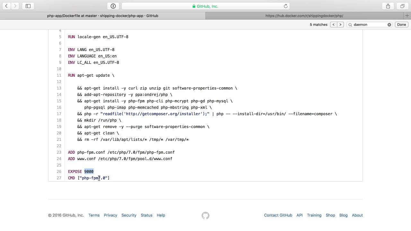
Task: Click 'apt-get clean' line
Action: (98, 133)
